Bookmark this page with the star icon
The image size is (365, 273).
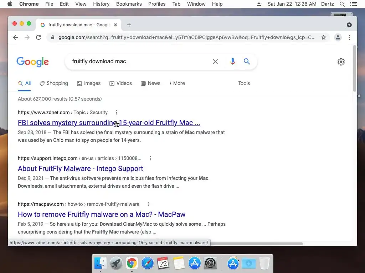[324, 37]
